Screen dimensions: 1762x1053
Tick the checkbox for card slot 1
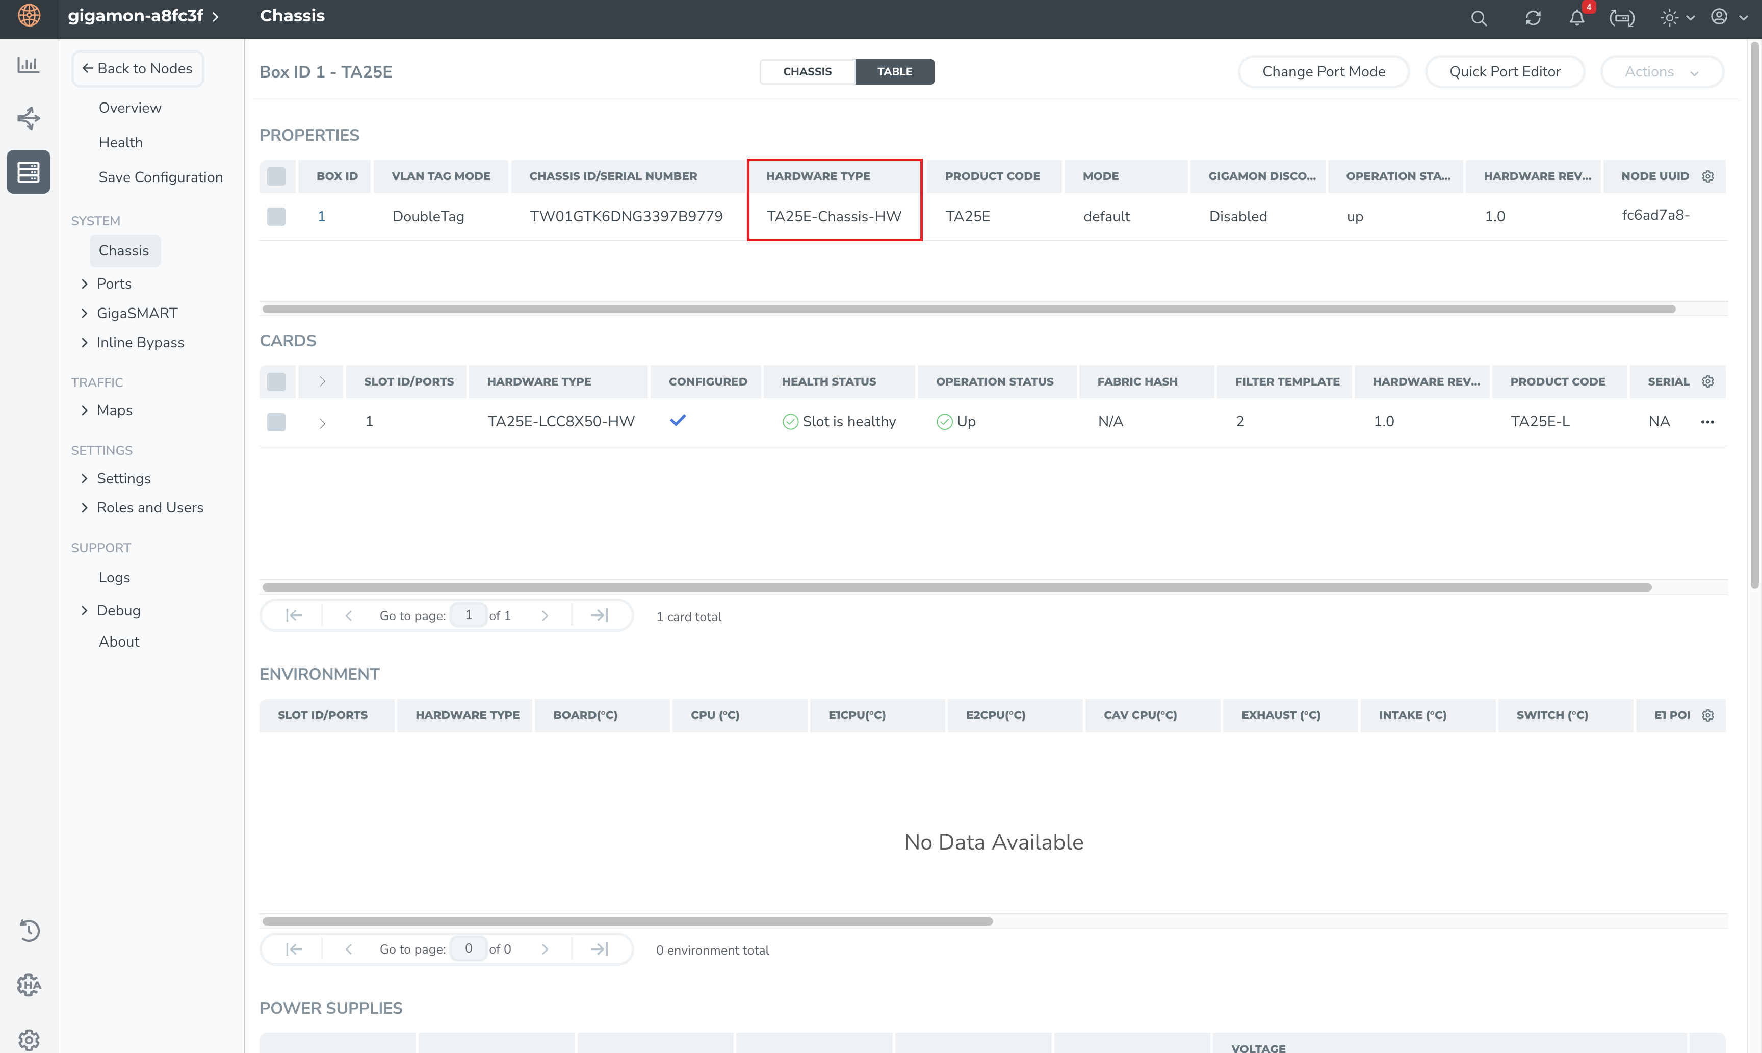pos(276,422)
